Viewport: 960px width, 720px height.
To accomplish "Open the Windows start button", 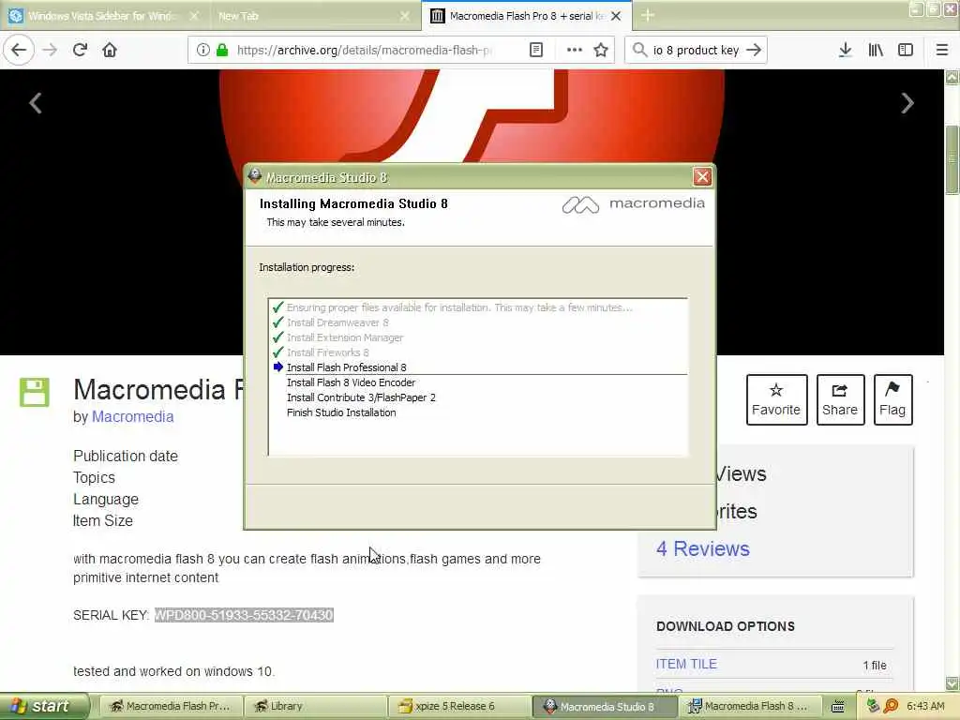I will tap(43, 706).
